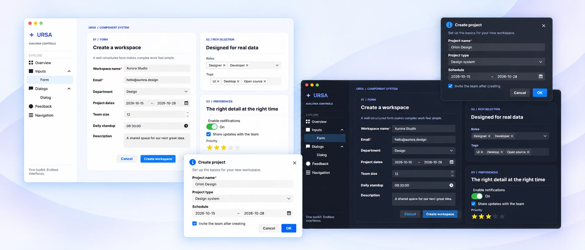This screenshot has width=585, height=250.
Task: Select Navigation in the dark sidebar
Action: (321, 173)
